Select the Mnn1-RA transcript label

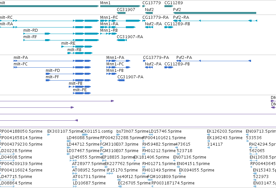pos(109,24)
